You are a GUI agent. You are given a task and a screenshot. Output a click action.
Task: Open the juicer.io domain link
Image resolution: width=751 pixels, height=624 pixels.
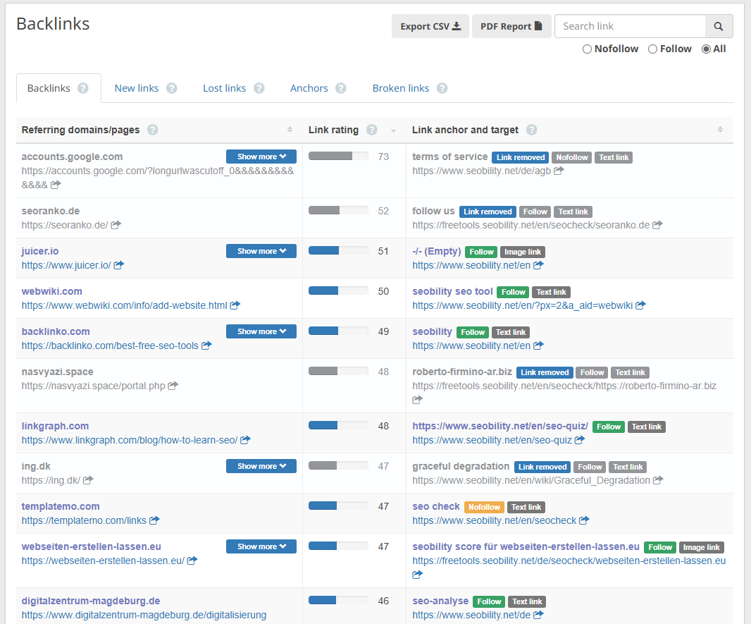click(x=40, y=251)
